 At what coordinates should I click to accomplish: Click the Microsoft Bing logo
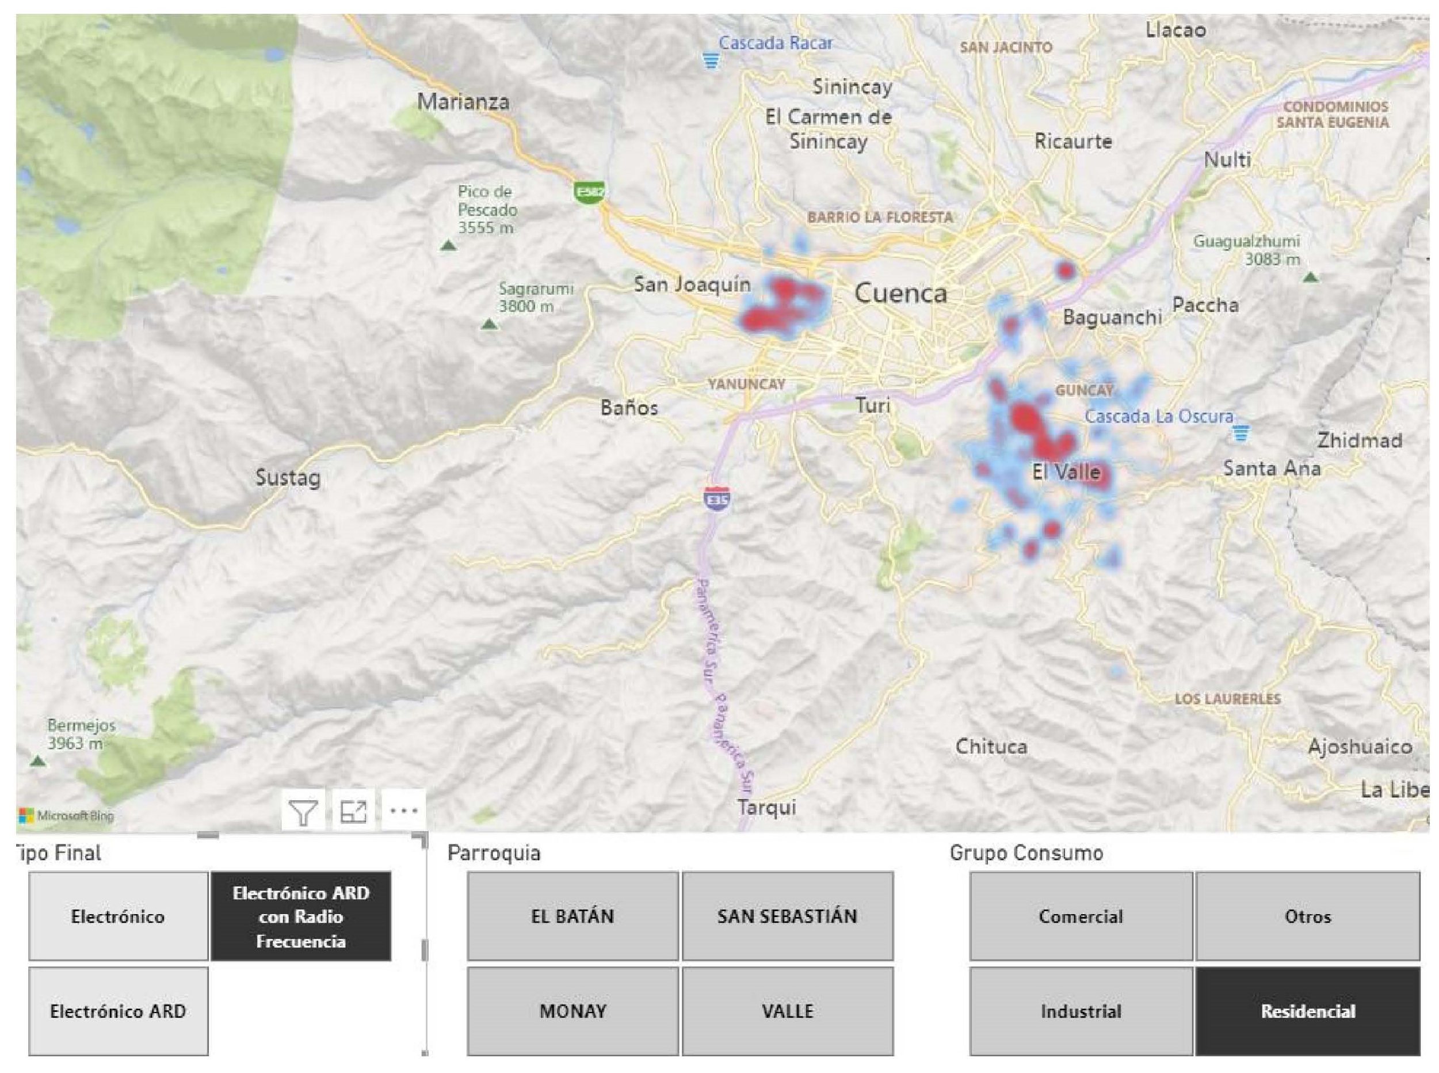67,816
